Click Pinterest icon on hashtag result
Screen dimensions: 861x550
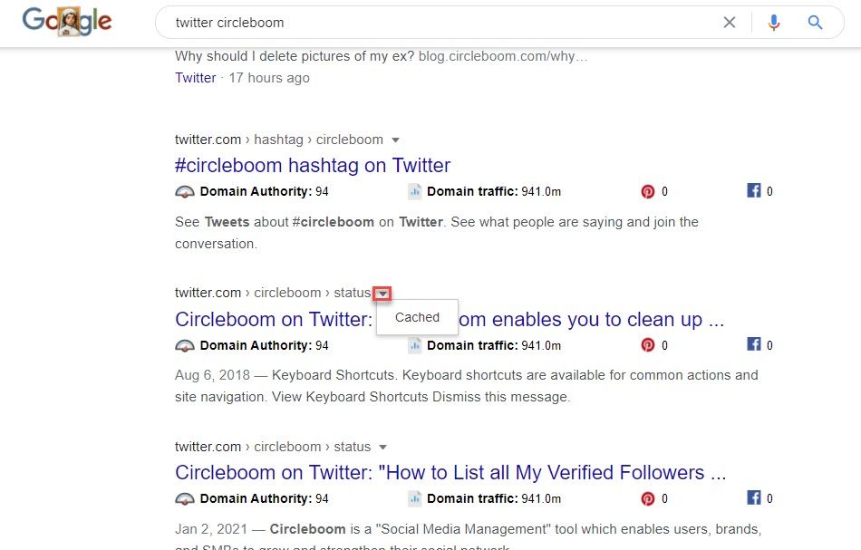click(x=648, y=191)
